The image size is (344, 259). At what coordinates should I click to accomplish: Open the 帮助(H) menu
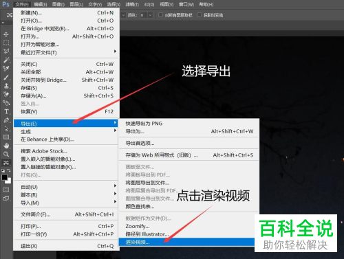[x=206, y=4]
